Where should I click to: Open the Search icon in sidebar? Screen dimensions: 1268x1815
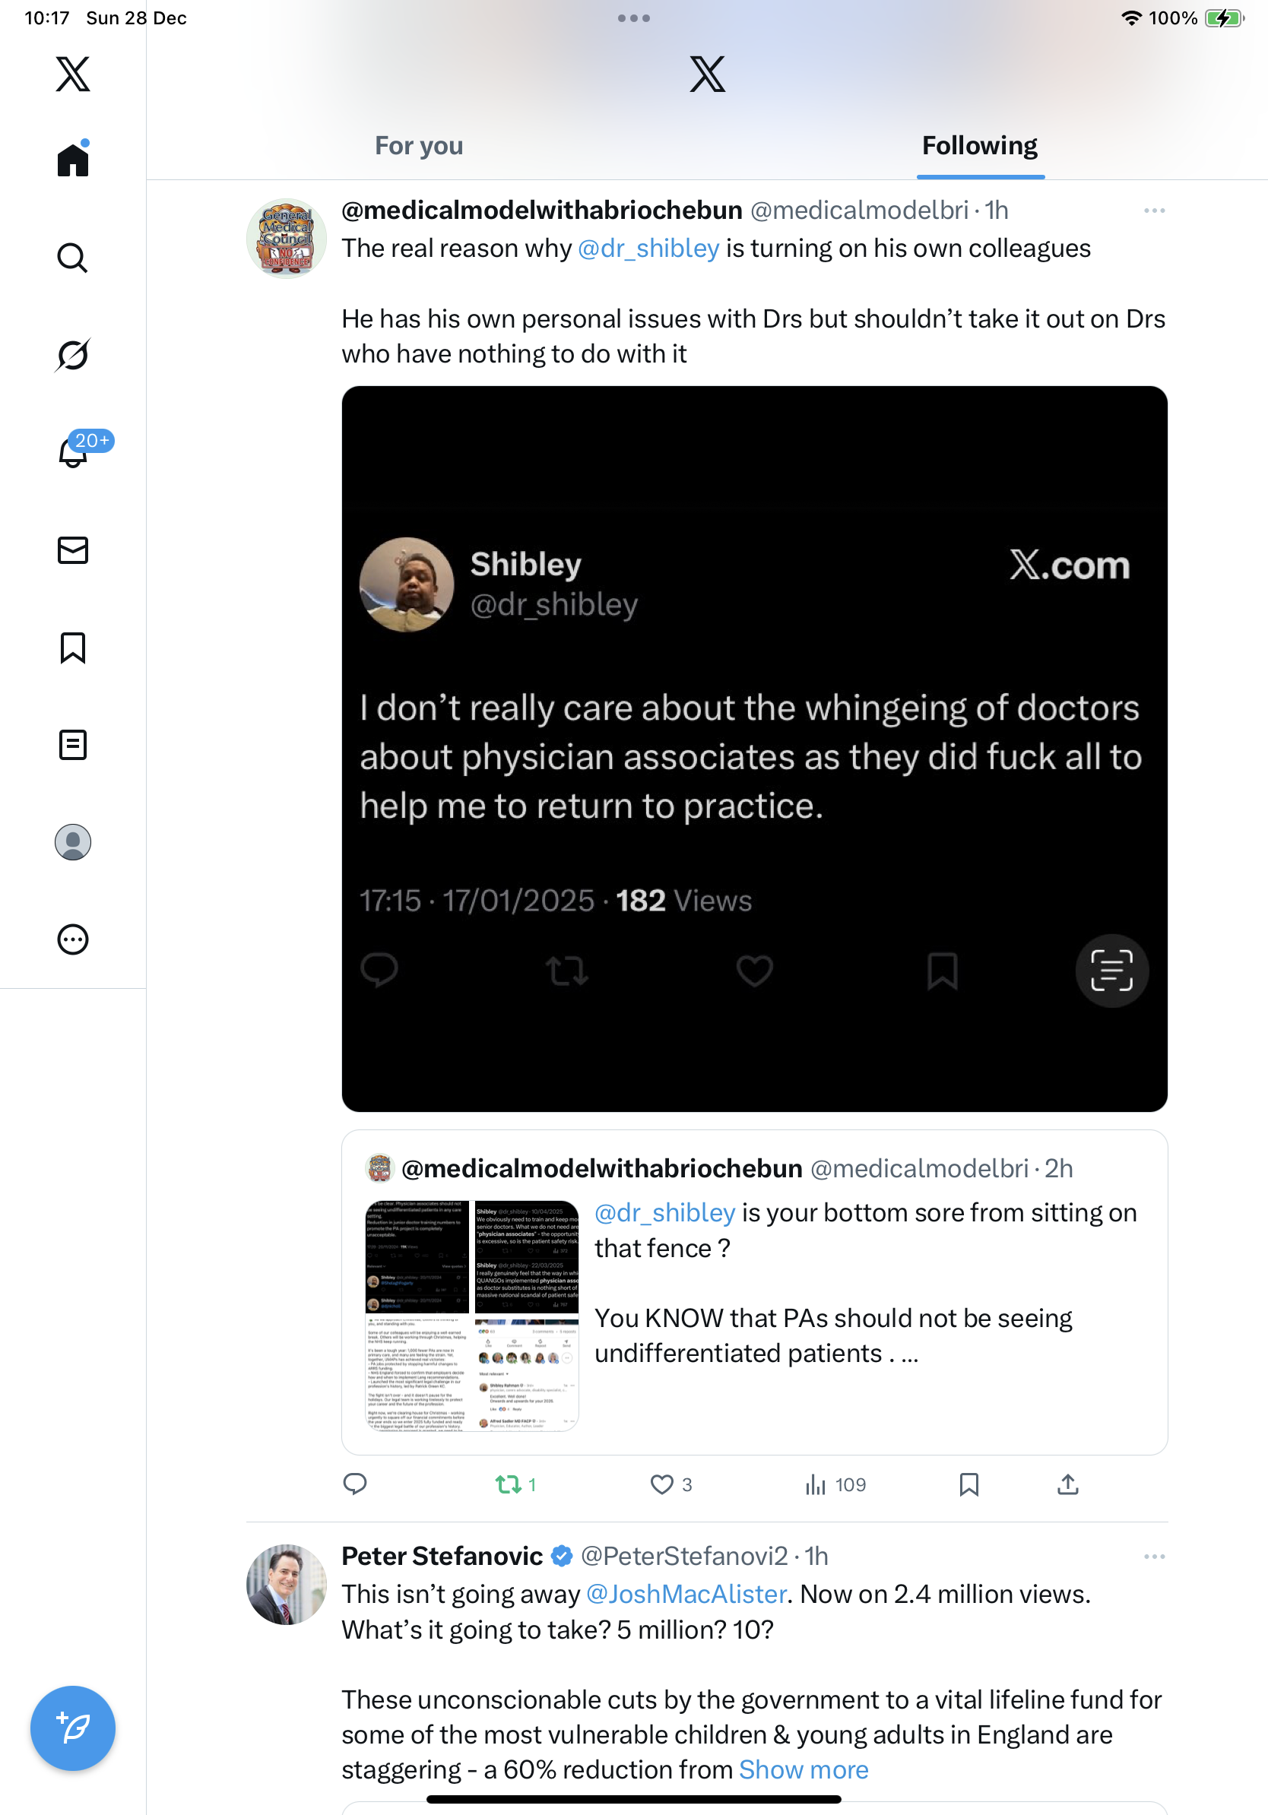click(x=73, y=258)
